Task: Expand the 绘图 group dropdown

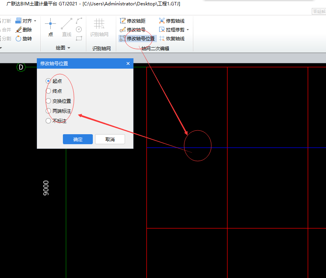Action: click(69, 48)
